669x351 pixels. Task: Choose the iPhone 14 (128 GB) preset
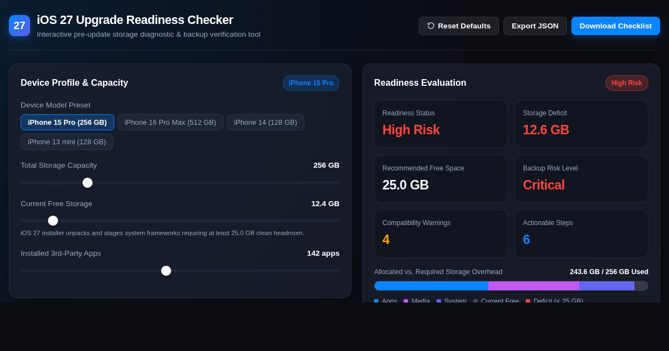point(265,123)
